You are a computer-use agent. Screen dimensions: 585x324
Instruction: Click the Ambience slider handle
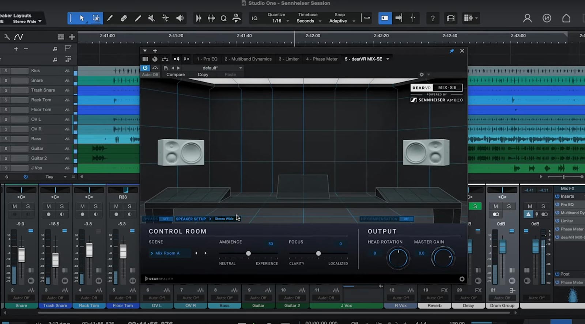click(248, 253)
